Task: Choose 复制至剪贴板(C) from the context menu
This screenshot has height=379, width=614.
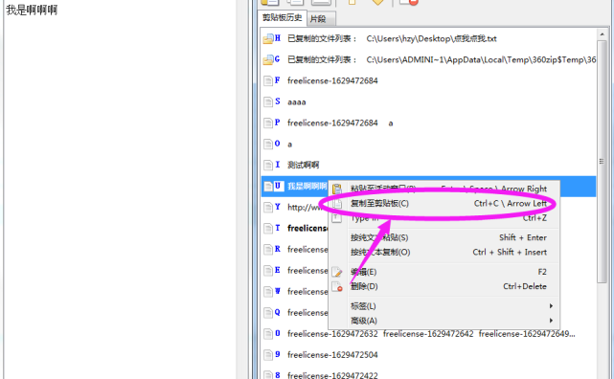Action: coord(443,204)
